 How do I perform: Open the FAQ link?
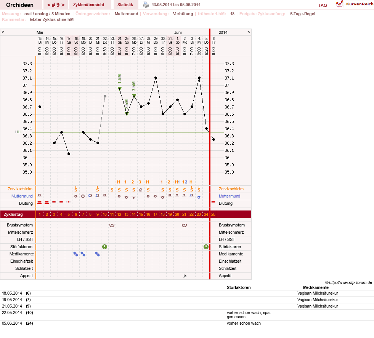click(x=323, y=5)
